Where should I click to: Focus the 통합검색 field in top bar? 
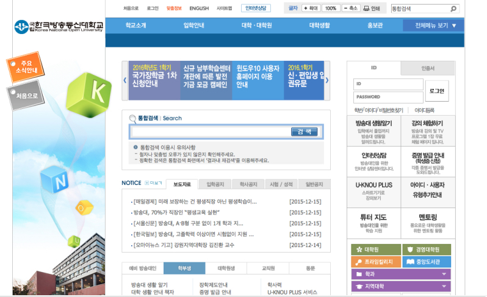coord(420,9)
